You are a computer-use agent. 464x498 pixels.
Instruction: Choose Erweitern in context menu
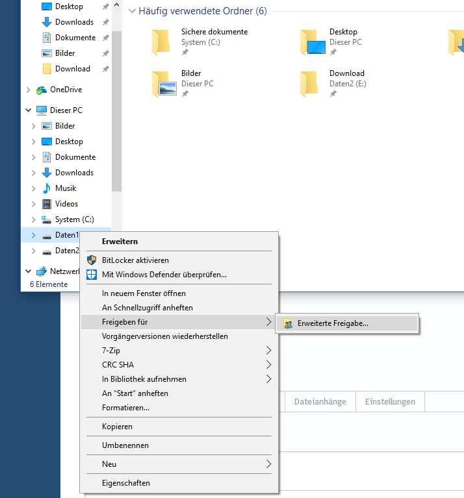[x=179, y=242]
